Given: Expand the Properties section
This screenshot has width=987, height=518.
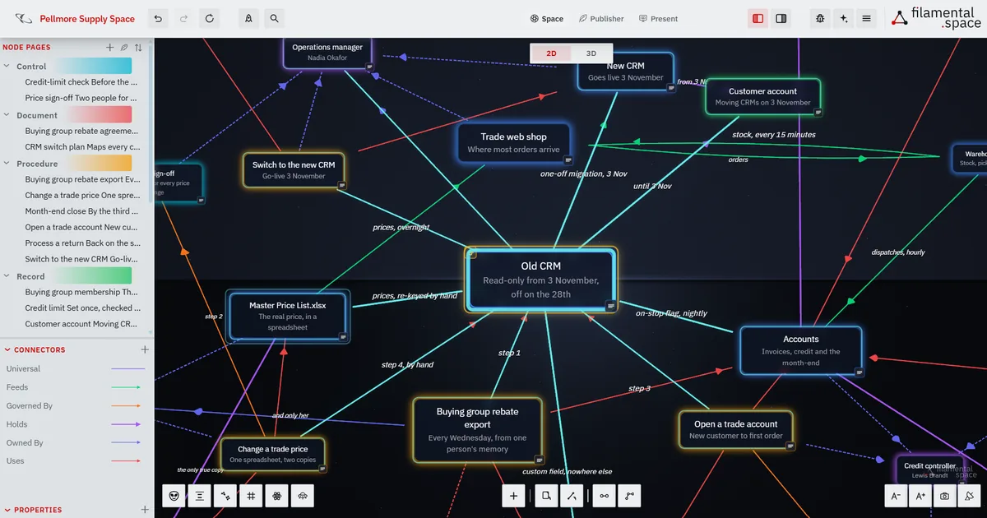Looking at the screenshot, I should pos(7,510).
